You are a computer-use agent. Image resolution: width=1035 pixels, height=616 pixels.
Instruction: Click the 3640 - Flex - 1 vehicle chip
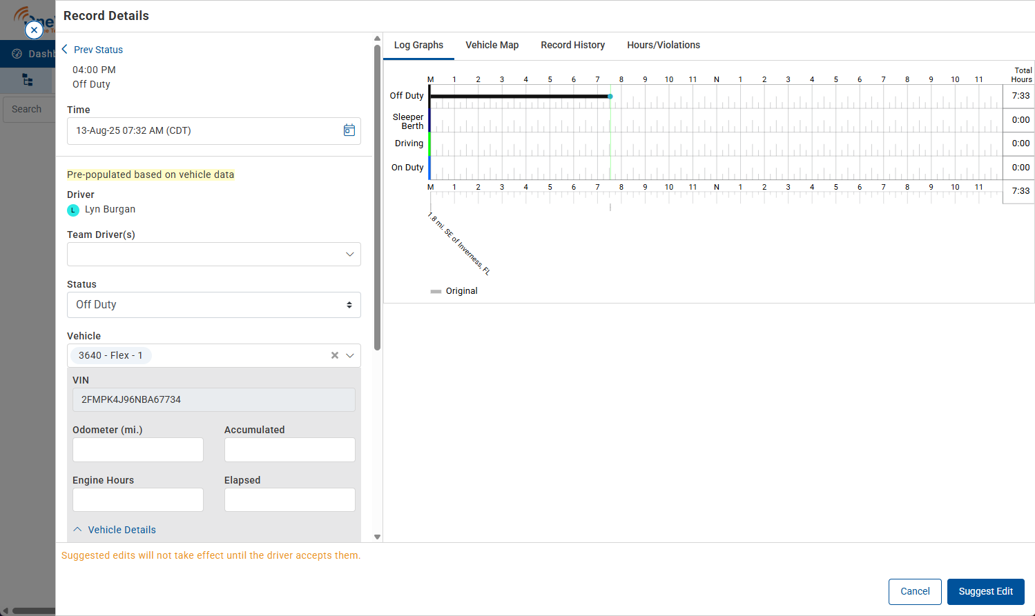click(x=110, y=355)
